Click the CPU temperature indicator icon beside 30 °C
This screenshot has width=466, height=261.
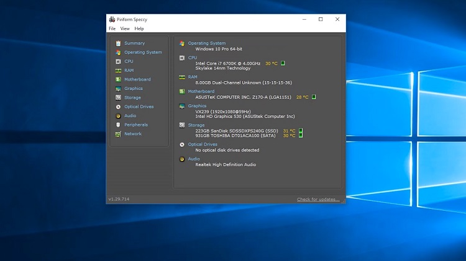tap(283, 63)
